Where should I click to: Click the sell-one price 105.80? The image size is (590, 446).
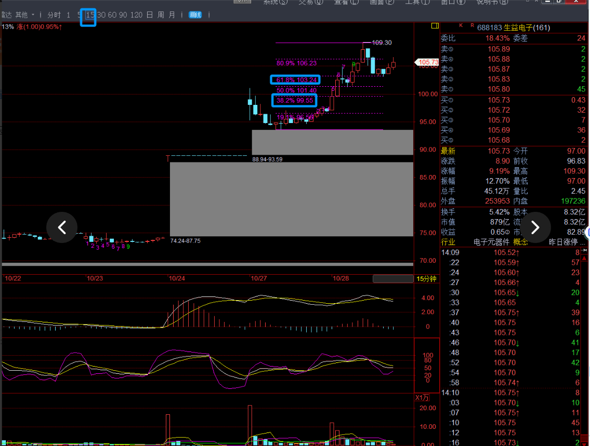(x=499, y=89)
